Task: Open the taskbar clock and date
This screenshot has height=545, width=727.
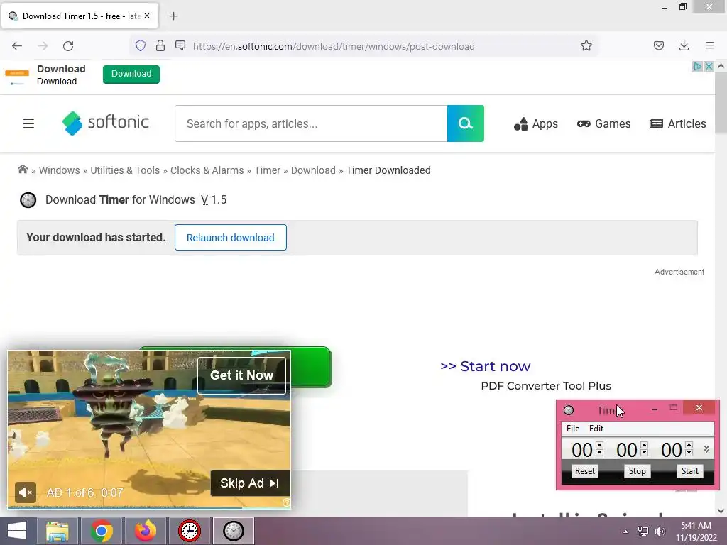Action: pos(696,531)
